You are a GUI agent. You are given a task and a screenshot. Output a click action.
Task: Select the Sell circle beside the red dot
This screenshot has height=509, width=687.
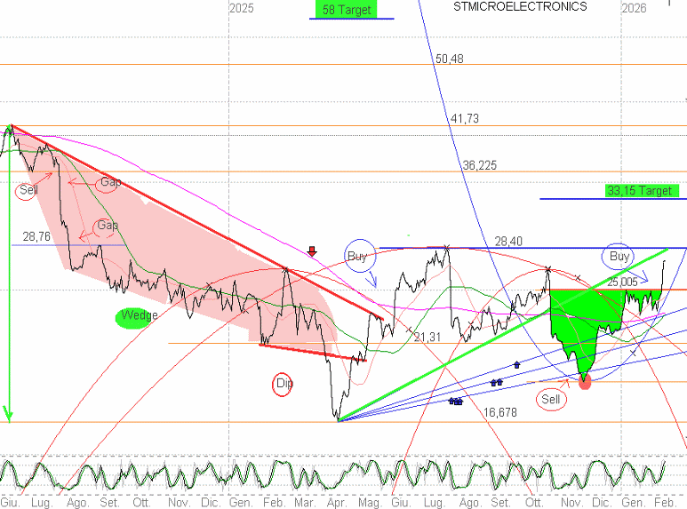click(553, 400)
